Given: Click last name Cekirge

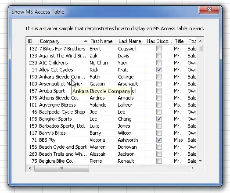Looking at the screenshot, I should (126, 77).
